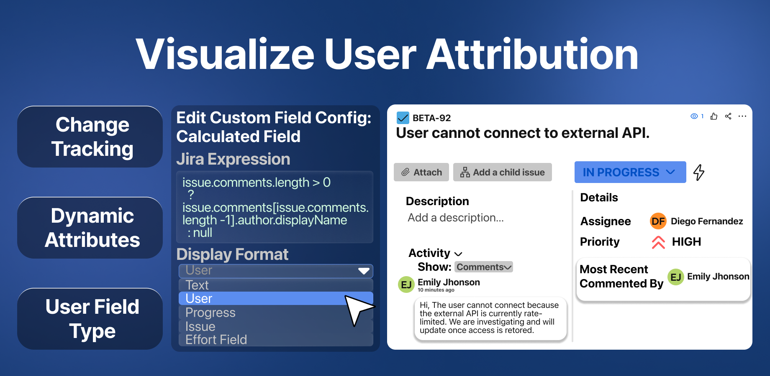Viewport: 770px width, 376px height.
Task: Select highlighted User option in list
Action: (276, 298)
